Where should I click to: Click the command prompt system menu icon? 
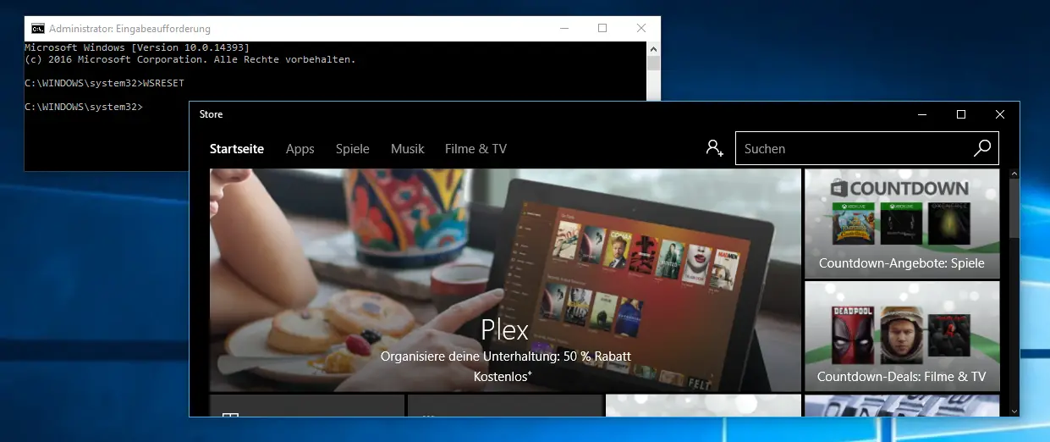coord(38,29)
